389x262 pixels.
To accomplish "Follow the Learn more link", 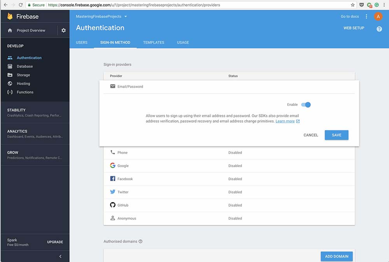I will coord(285,121).
